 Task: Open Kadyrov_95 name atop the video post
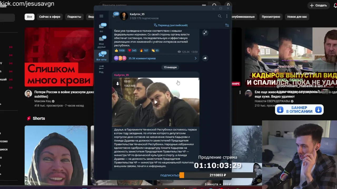click(121, 75)
